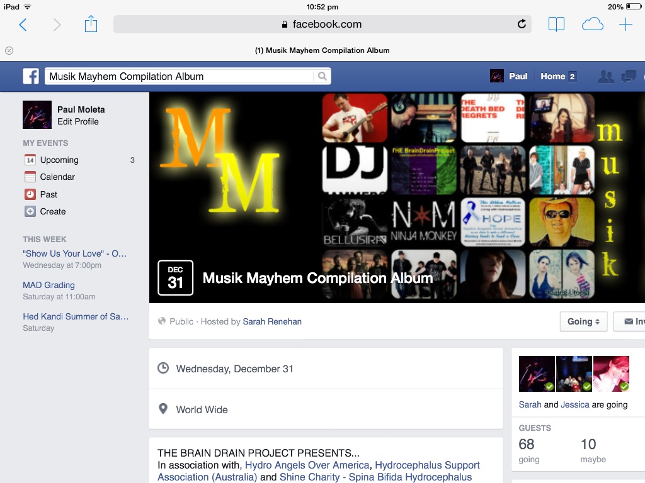Screen dimensions: 645x483
Task: Close the Musik Mayhem tab
Action: 9,50
